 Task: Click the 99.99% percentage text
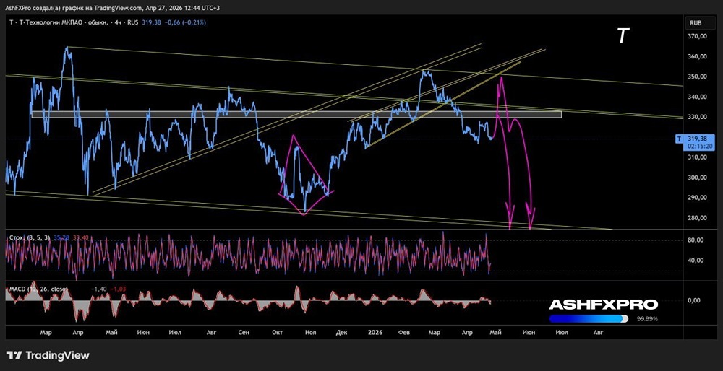[x=647, y=318]
